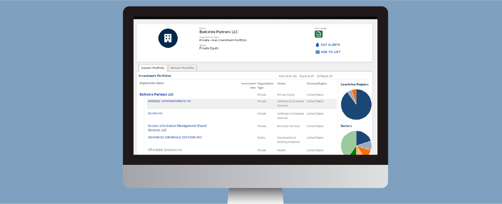Click the Sectors pie chart
This screenshot has width=502, height=204.
[356, 143]
